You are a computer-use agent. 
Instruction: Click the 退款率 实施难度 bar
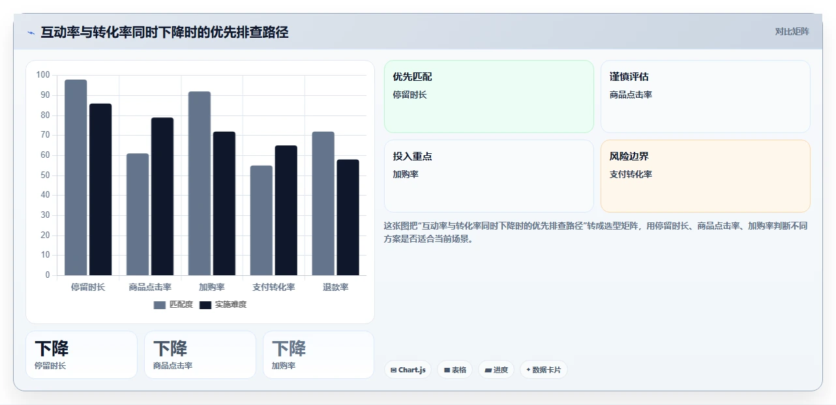348,217
